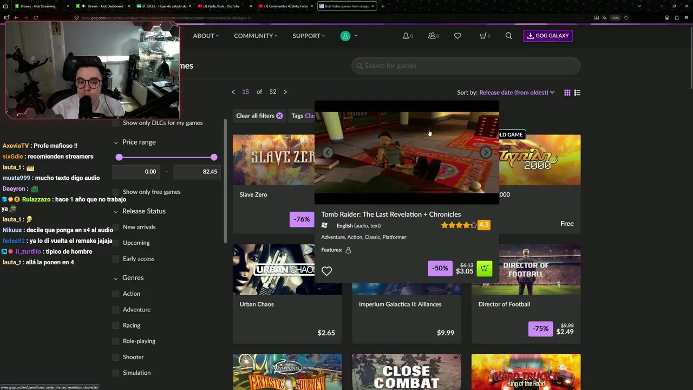The image size is (693, 390).
Task: Switch to Stream - Kick Dashboard tab
Action: [x=102, y=6]
